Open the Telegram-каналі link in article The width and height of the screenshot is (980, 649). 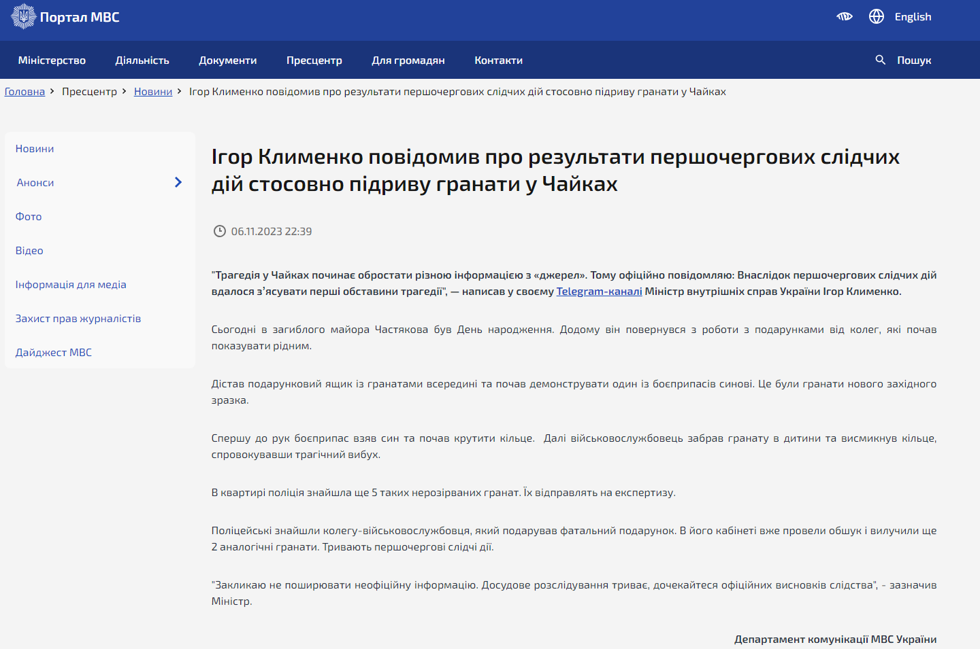(599, 292)
